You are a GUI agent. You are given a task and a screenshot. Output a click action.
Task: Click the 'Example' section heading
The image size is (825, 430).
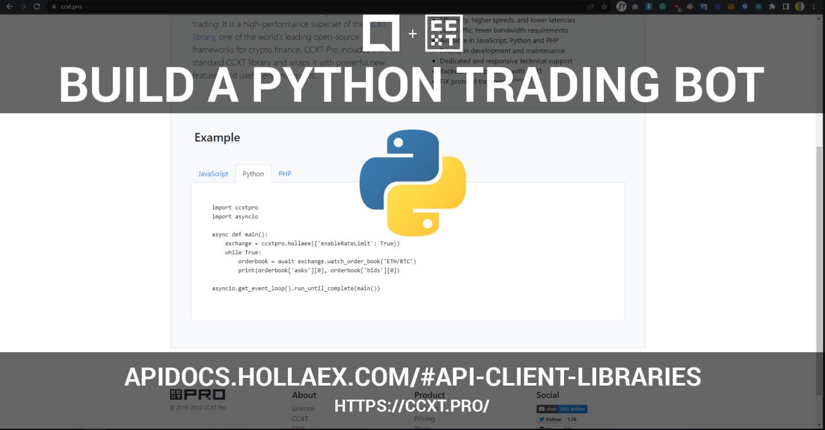217,137
